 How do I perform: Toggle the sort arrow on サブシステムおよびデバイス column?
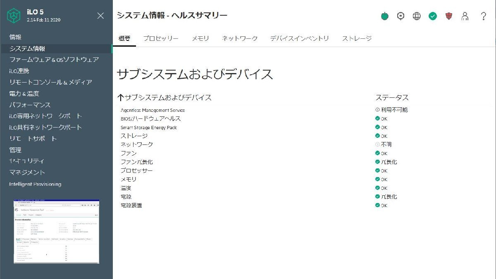click(120, 97)
